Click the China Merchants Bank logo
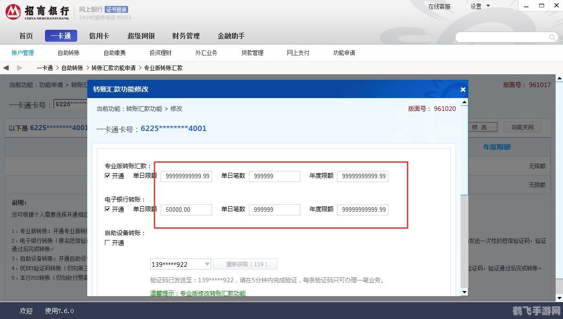Screen dimensions: 563x319 [x=14, y=12]
